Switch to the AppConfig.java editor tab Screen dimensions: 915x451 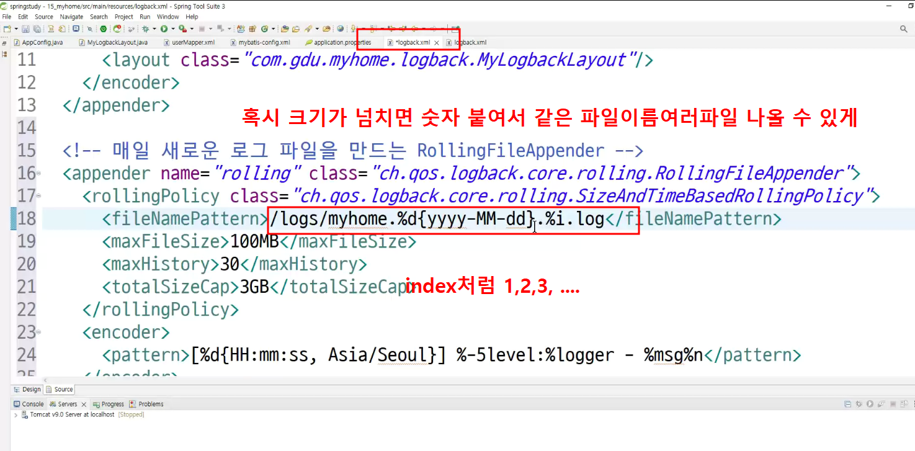tap(38, 42)
